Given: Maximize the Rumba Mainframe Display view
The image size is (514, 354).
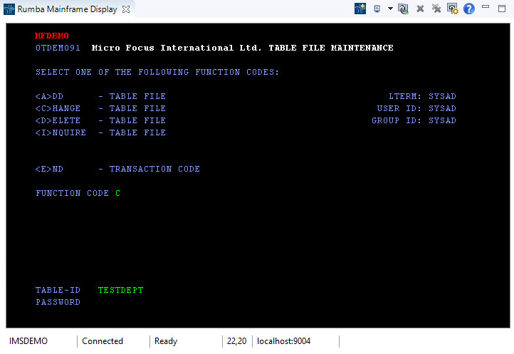Looking at the screenshot, I should [502, 8].
